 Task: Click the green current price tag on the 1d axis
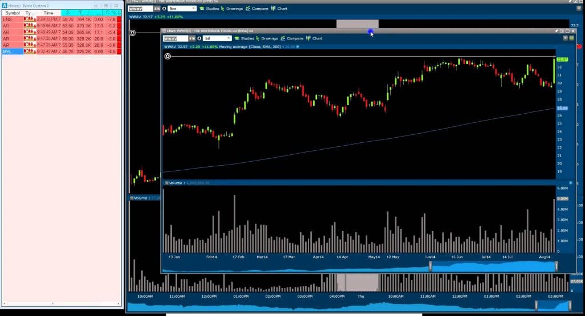tap(562, 59)
